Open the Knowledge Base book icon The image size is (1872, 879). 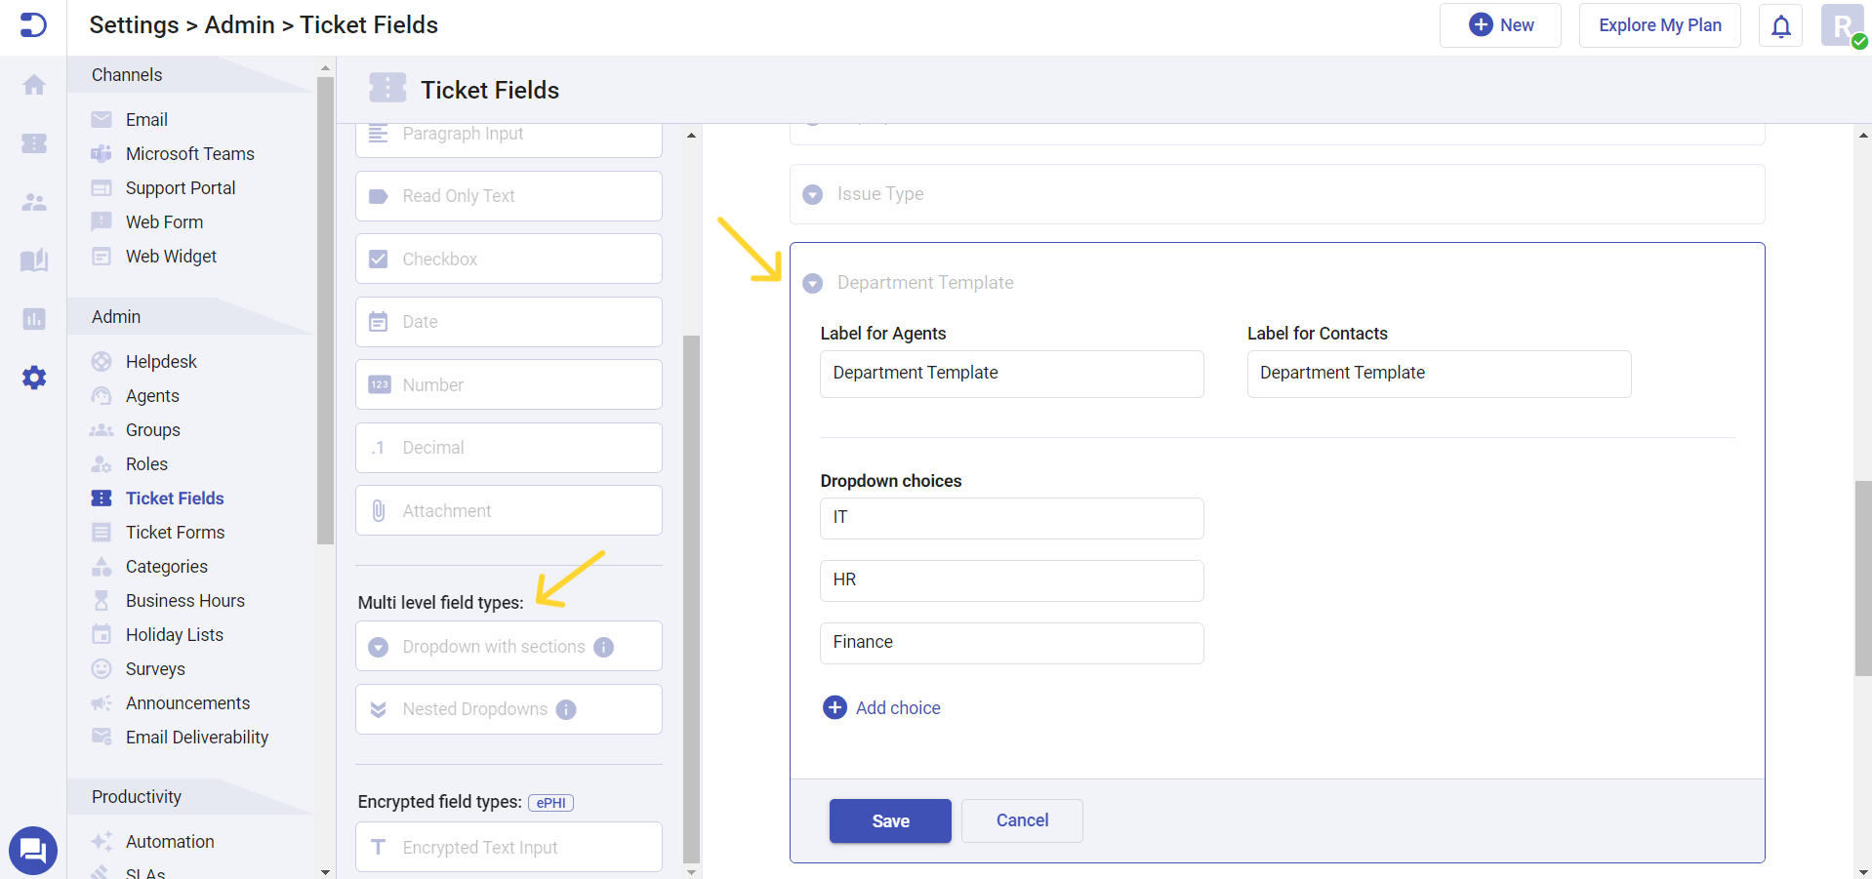tap(33, 260)
